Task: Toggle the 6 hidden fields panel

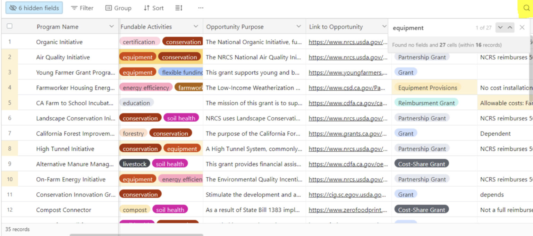Action: (x=34, y=8)
